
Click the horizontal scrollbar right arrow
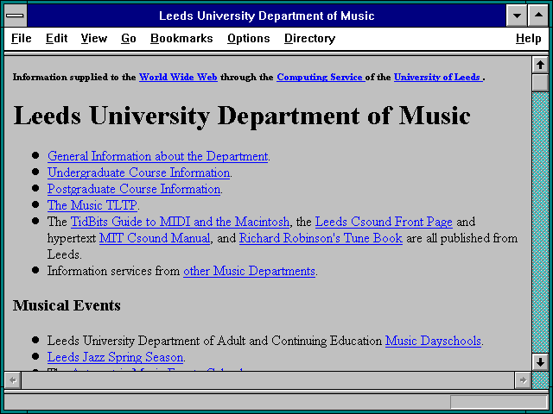(x=523, y=380)
